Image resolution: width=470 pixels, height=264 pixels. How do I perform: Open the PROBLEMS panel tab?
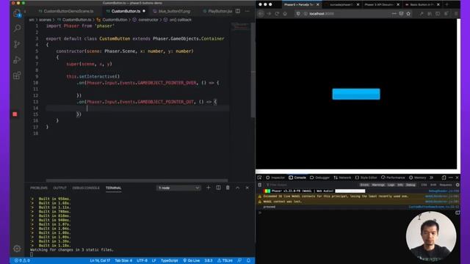pos(39,188)
